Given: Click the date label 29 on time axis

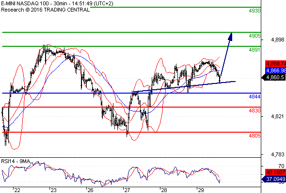Looking at the screenshot, I should pos(201,190).
